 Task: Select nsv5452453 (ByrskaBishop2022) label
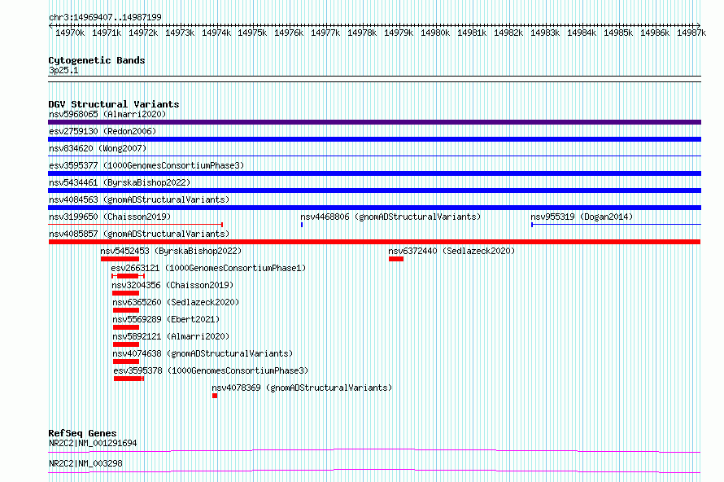pos(171,251)
